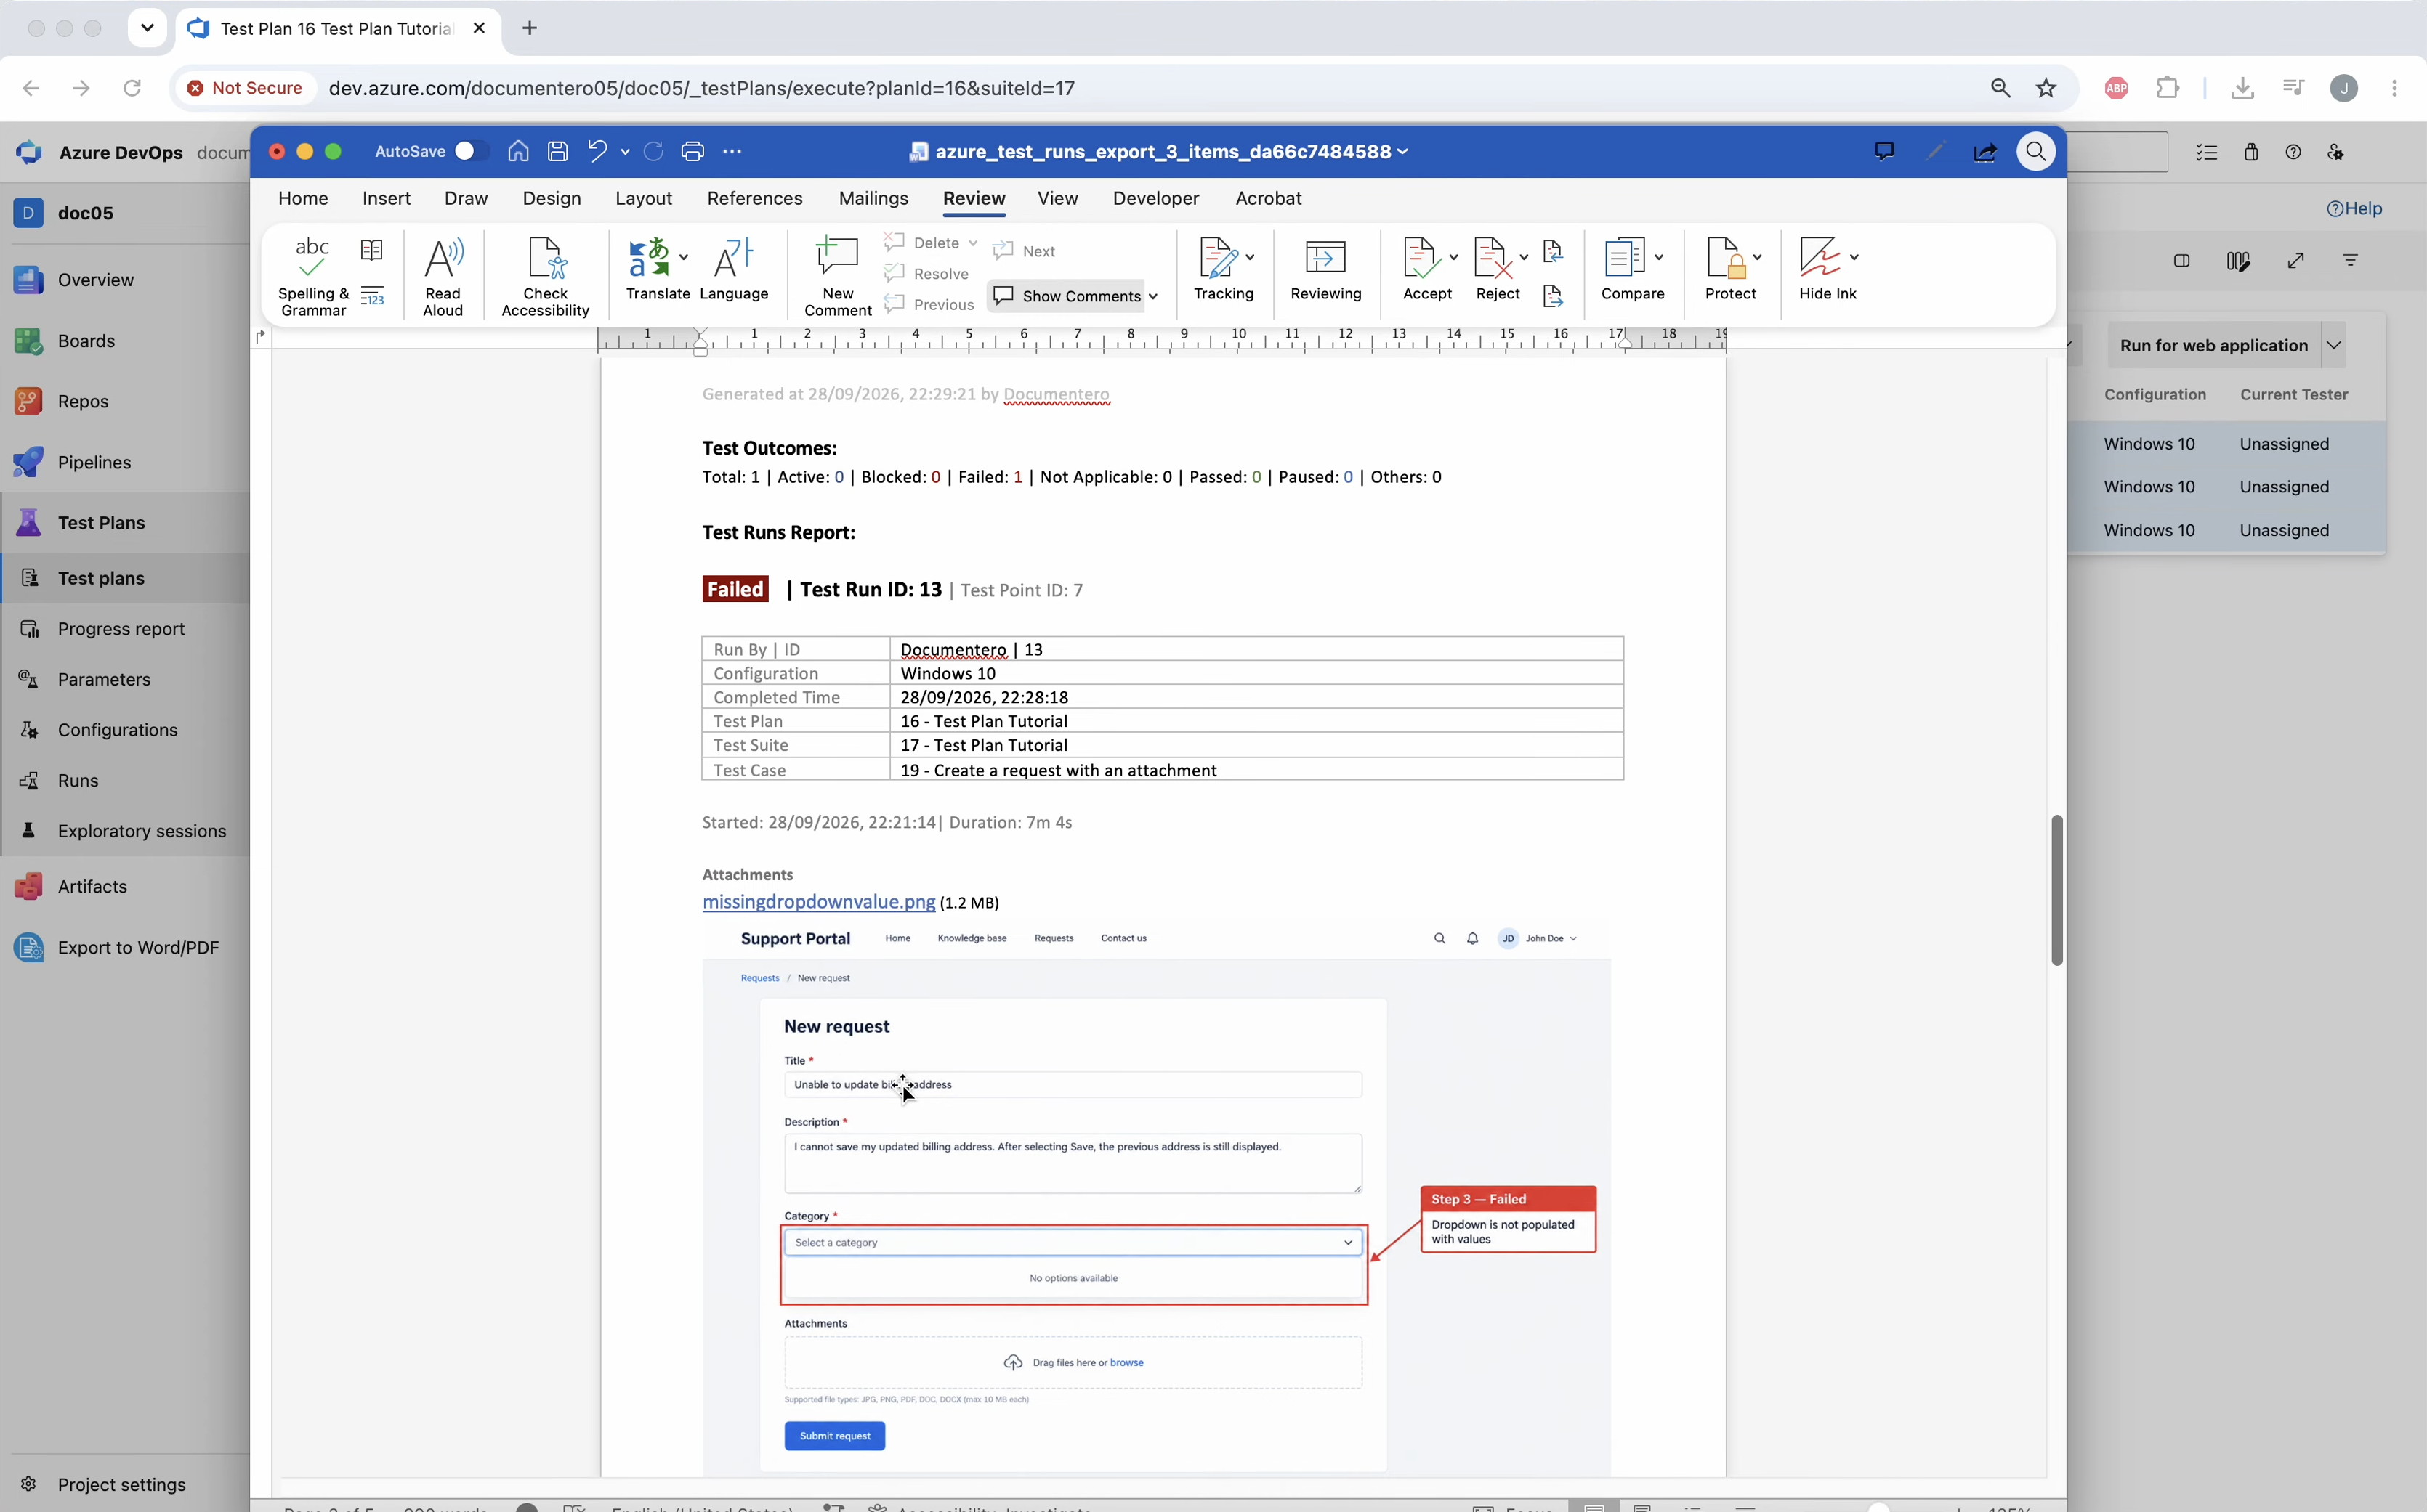Click the Print icon in Word title bar

coord(692,151)
